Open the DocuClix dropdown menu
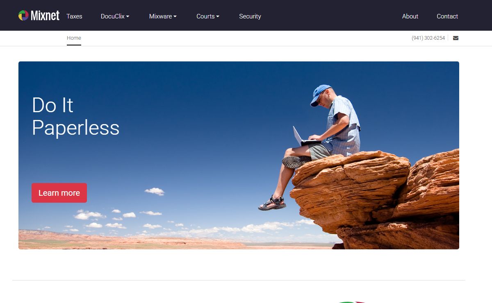The image size is (492, 303). [115, 16]
